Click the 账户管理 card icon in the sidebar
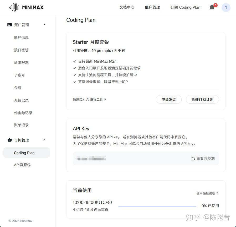The height and width of the screenshot is (227, 236). tap(10, 25)
